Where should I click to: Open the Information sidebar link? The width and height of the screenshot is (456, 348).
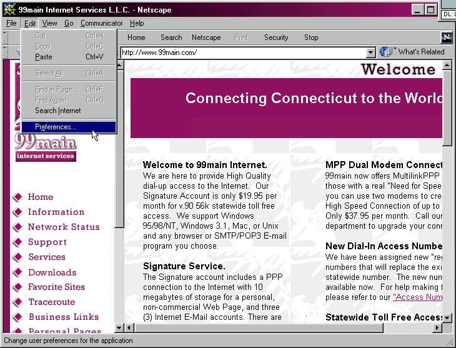coord(56,212)
